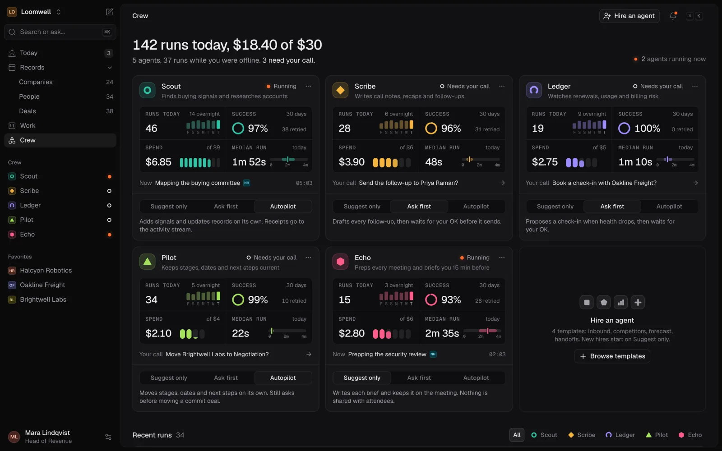Open Pilot's Brightwell Labs negotiation arrow
The width and height of the screenshot is (722, 451).
pyautogui.click(x=309, y=354)
